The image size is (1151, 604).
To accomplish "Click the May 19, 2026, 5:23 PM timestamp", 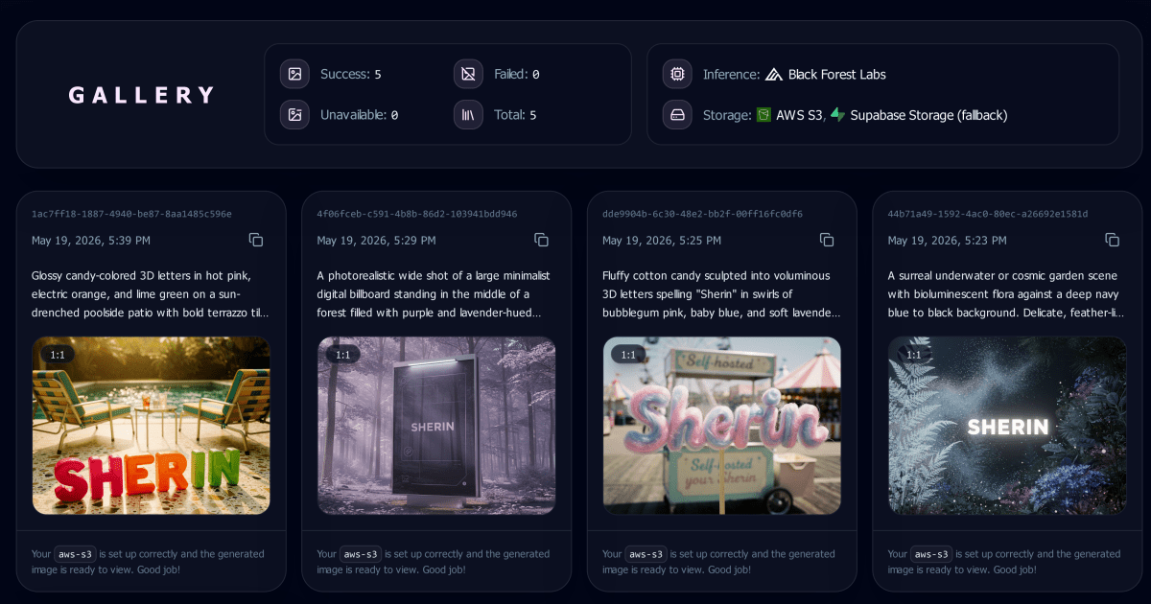I will click(x=947, y=241).
